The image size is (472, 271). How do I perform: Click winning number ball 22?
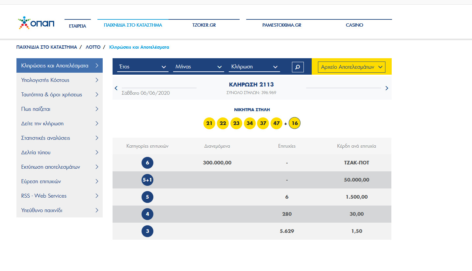(x=223, y=123)
